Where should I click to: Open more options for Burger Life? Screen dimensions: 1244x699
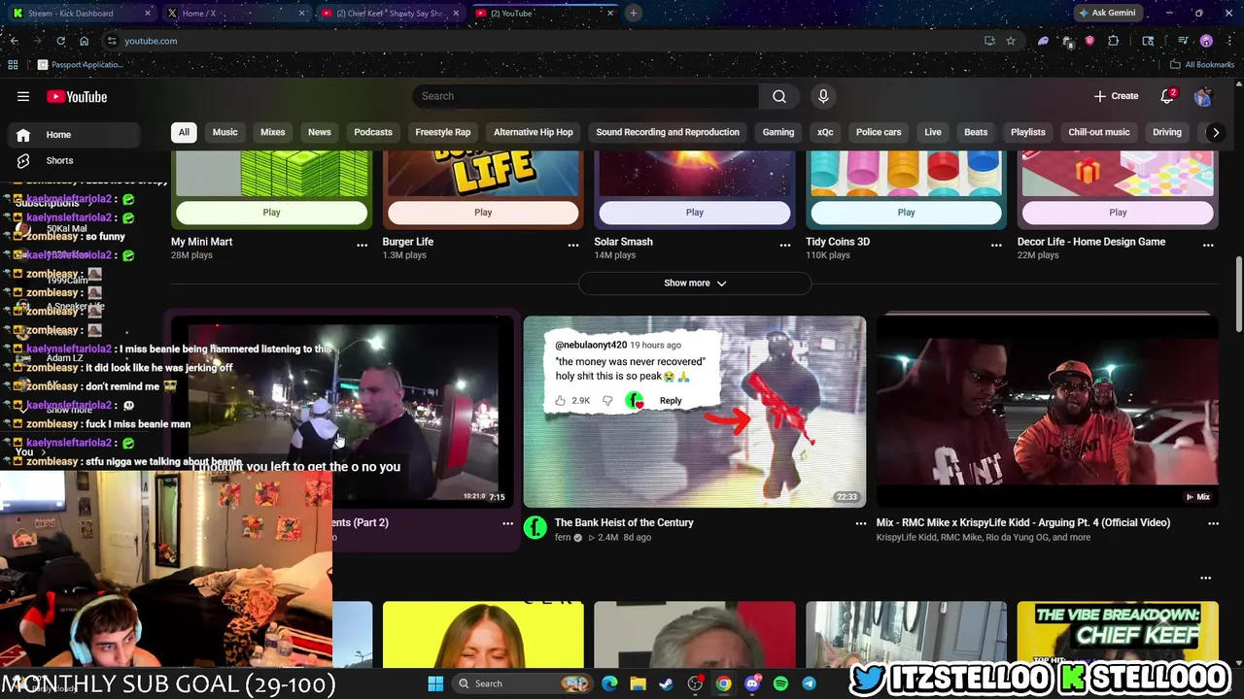pos(573,245)
